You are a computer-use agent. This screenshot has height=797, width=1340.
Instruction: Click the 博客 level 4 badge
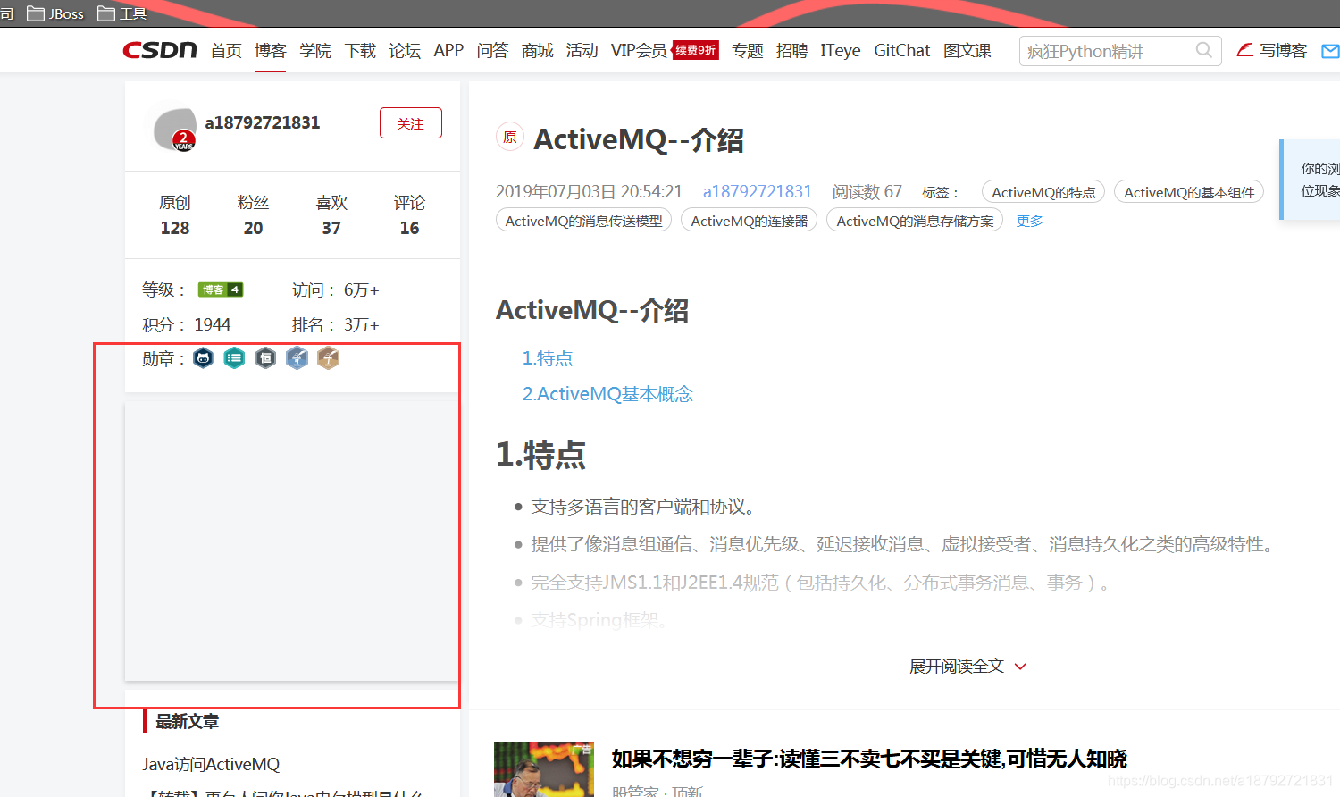point(221,289)
